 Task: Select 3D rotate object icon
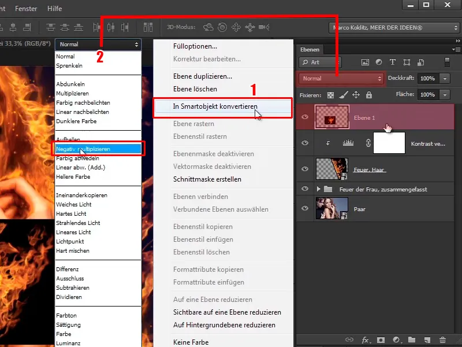208,27
